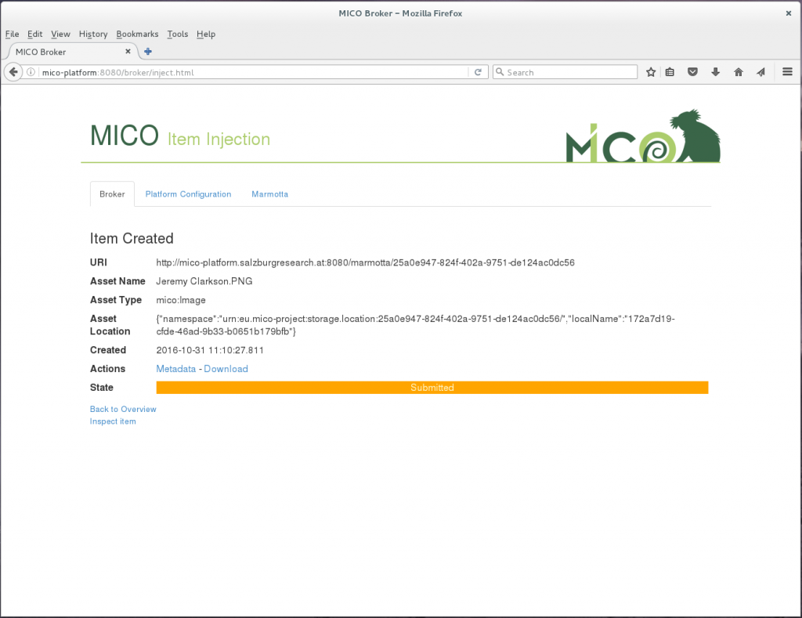This screenshot has width=802, height=618.
Task: Open the Bookmarks menu
Action: click(137, 34)
